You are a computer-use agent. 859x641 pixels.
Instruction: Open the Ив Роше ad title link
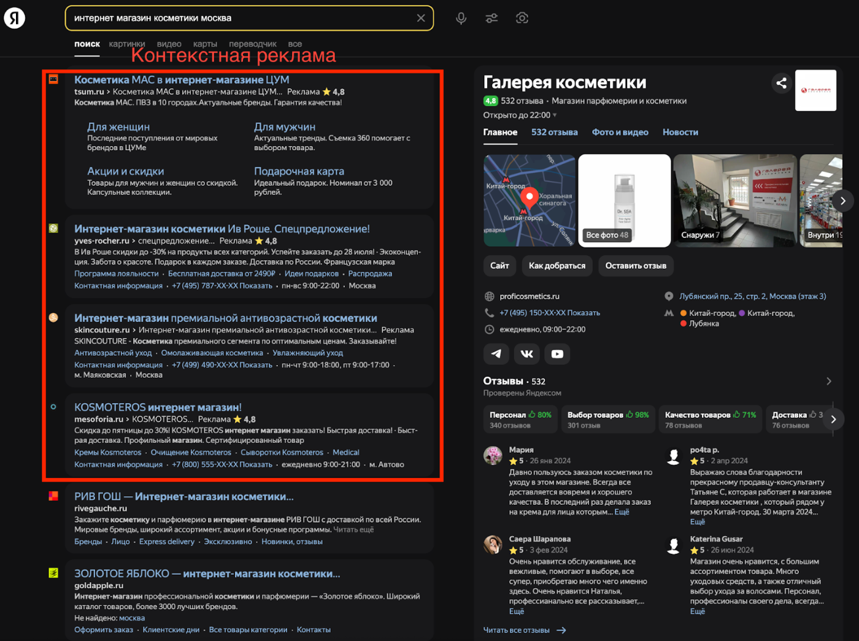coord(222,229)
